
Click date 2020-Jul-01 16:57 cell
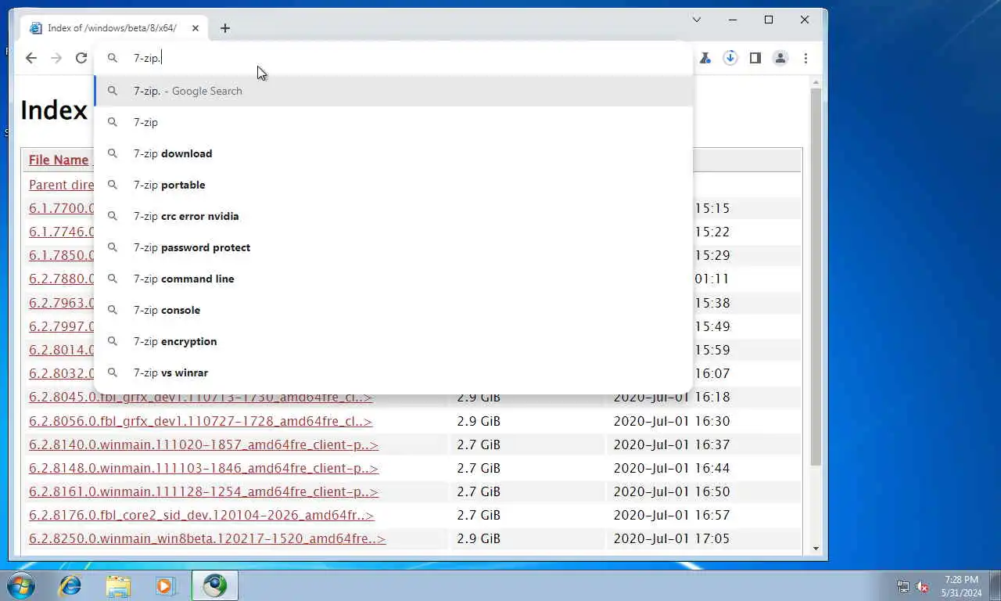tap(671, 515)
